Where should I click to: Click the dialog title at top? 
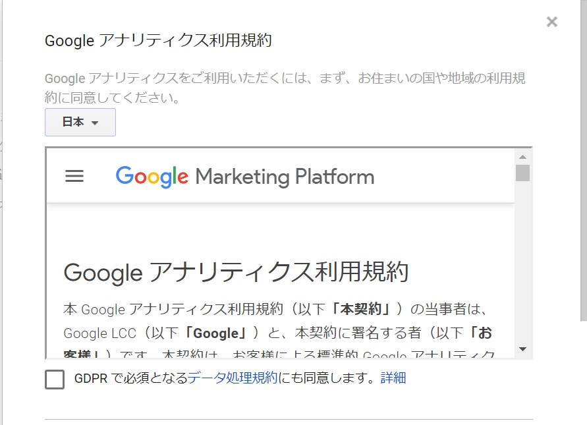(158, 41)
